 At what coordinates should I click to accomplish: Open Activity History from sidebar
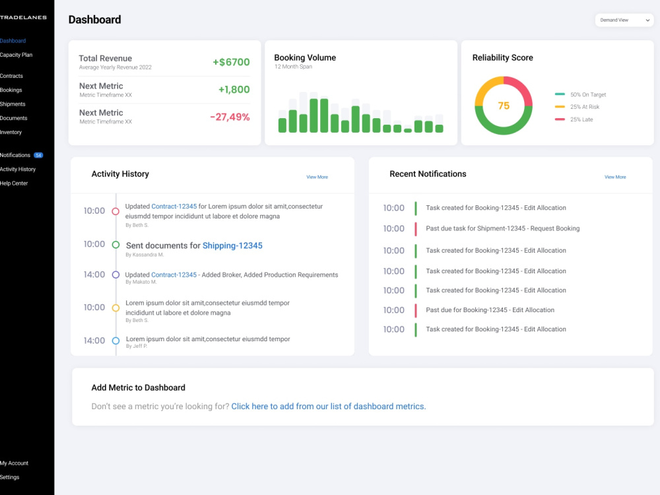point(18,169)
